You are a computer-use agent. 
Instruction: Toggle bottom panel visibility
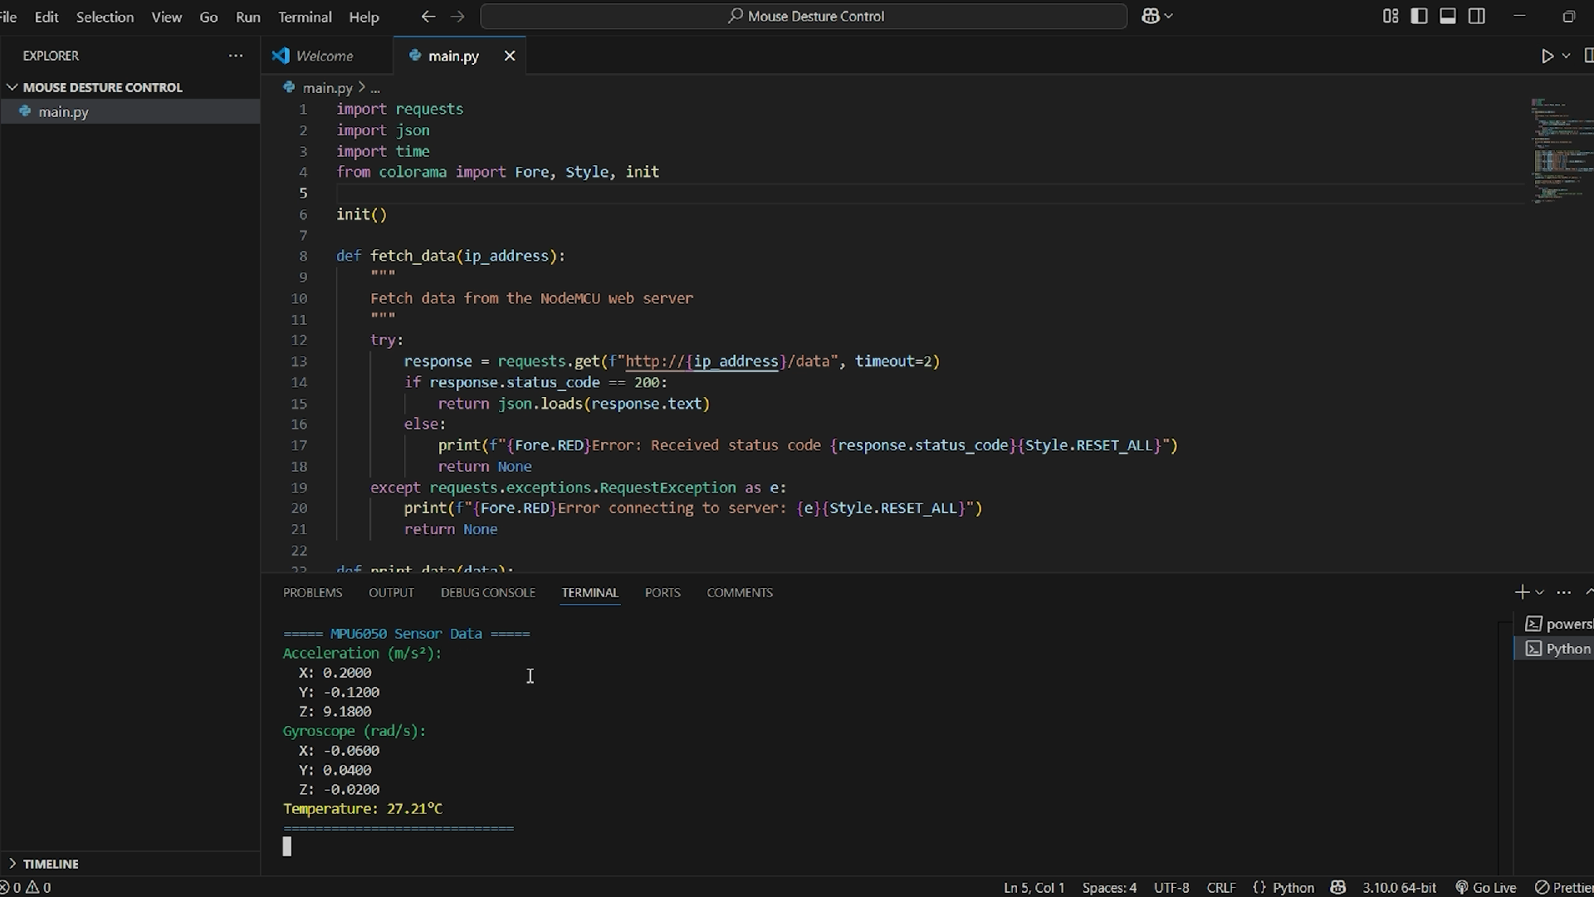pos(1448,16)
